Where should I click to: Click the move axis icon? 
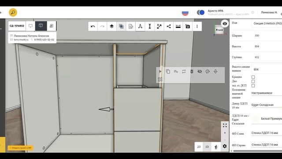point(215,72)
